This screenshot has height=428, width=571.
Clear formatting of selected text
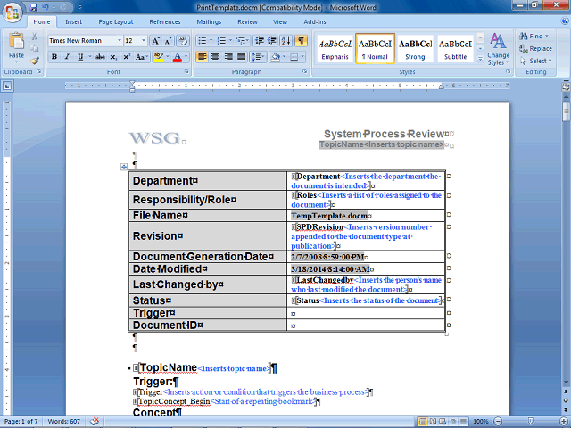pos(183,41)
